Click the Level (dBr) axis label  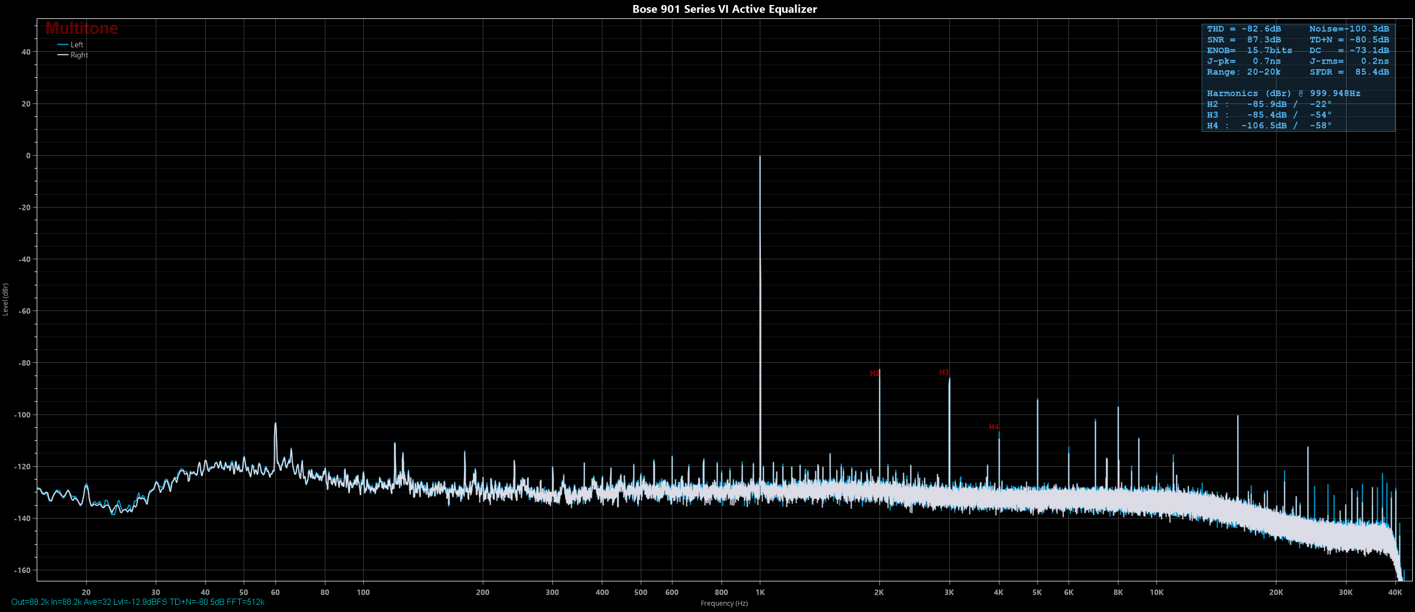click(x=6, y=299)
